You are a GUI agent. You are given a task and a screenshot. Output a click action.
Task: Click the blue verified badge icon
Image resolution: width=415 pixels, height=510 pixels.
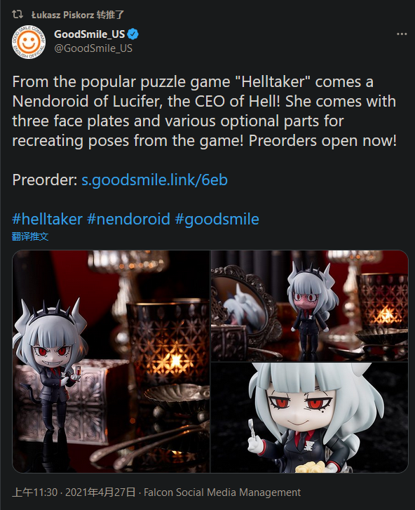click(x=133, y=34)
